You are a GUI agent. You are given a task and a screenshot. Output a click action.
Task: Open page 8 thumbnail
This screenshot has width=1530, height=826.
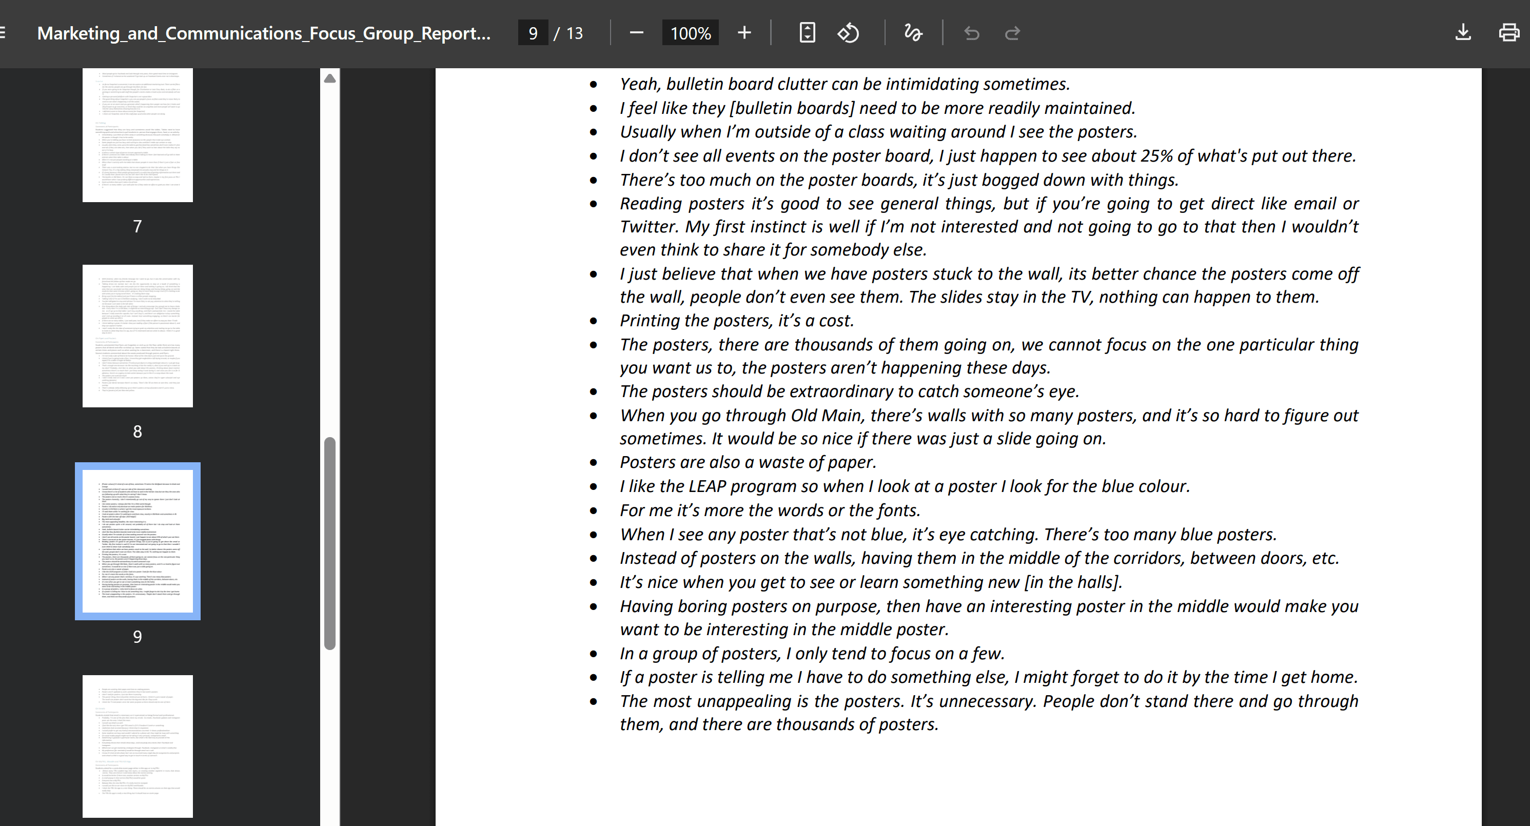(137, 336)
